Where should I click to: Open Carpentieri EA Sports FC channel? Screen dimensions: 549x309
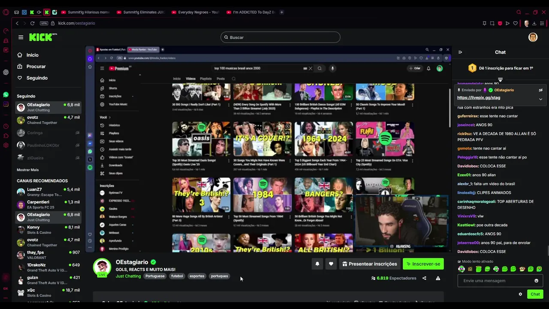[x=48, y=205]
